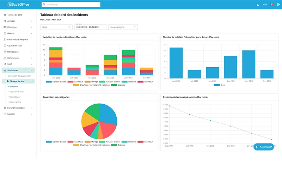
Task: Toggle the Créés legend swatch
Action: (x=216, y=85)
